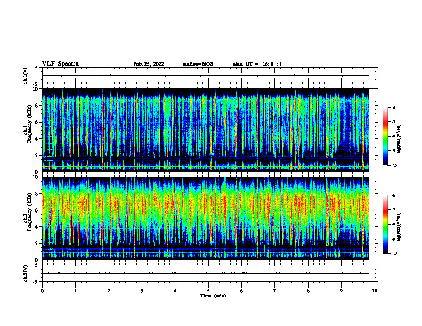This screenshot has height=326, width=422.
Task: Click the time axis tick label "6"
Action: click(242, 291)
